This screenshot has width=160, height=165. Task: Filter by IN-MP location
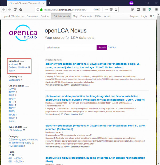coord(12,118)
